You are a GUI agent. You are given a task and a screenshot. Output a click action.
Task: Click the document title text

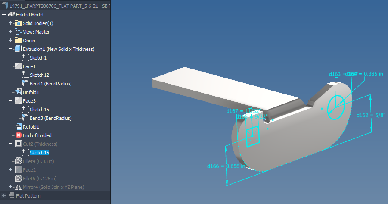coord(59,6)
